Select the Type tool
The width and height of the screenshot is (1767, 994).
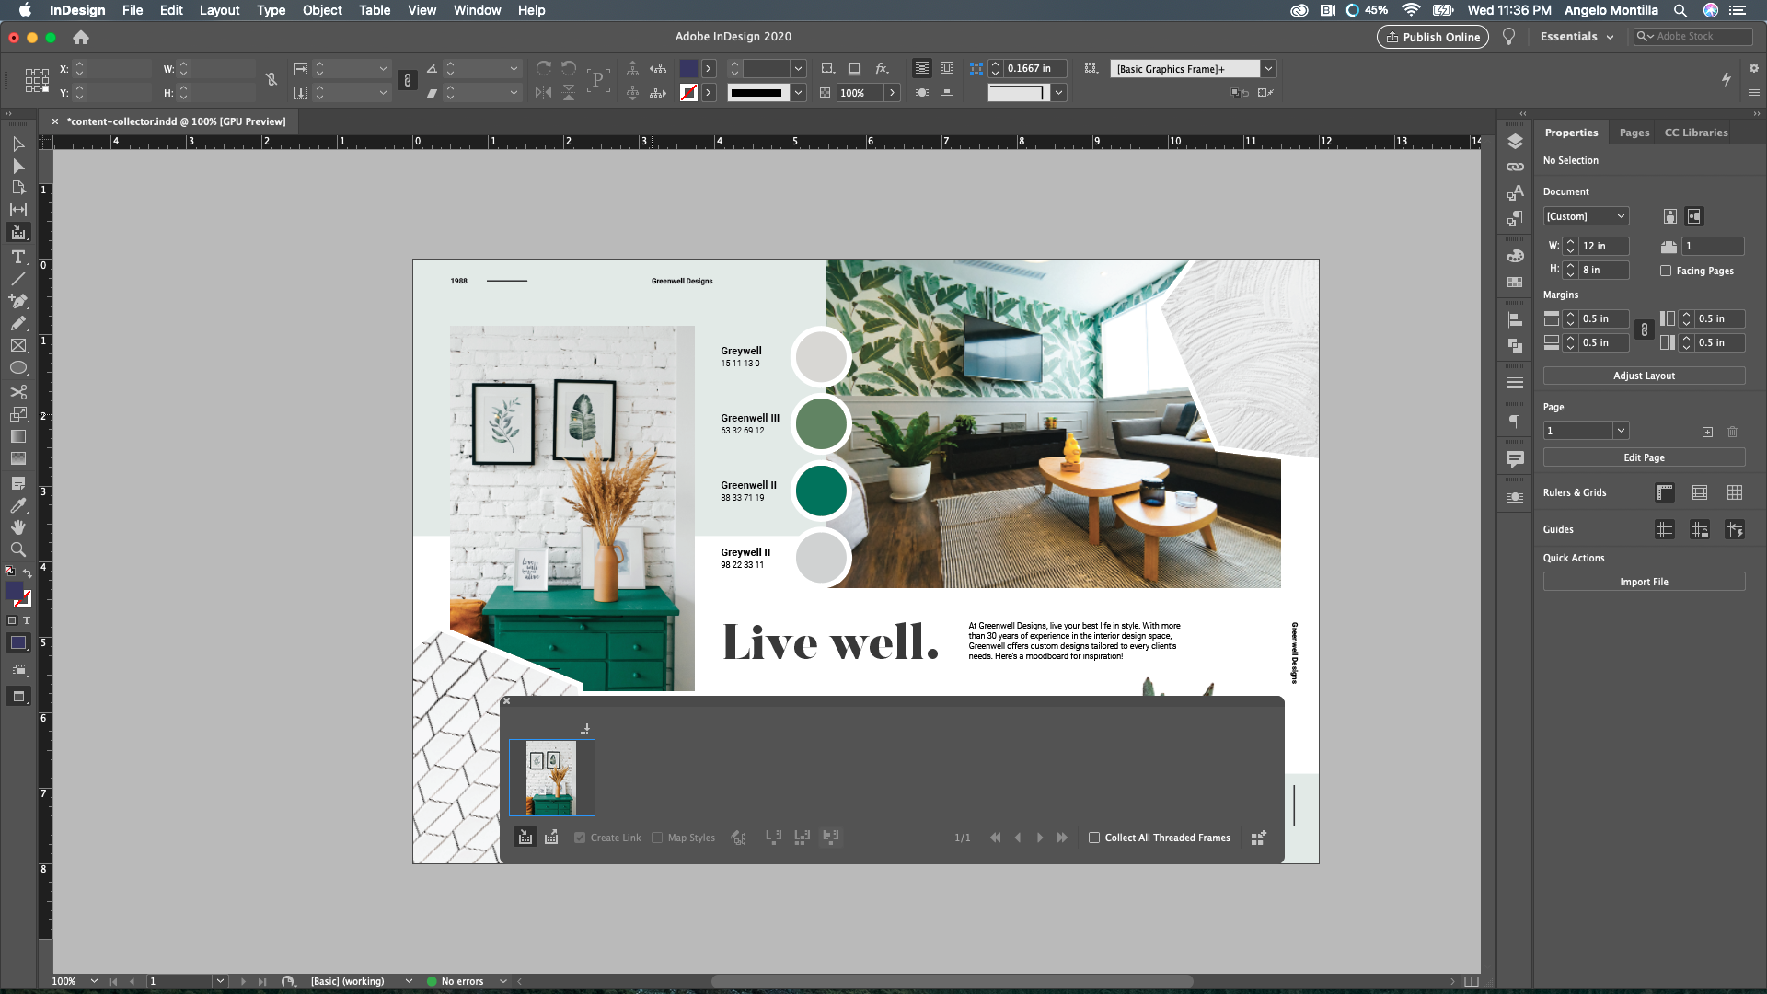[18, 256]
